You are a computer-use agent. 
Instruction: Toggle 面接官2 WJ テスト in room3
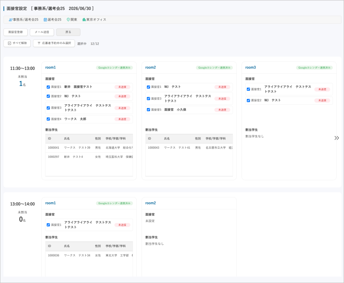pyautogui.click(x=248, y=101)
